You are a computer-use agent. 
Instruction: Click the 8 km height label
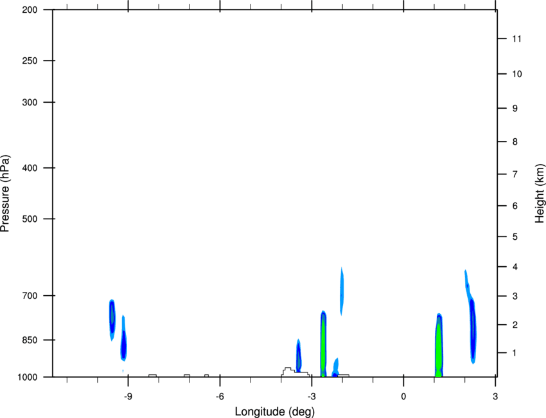pyautogui.click(x=515, y=141)
